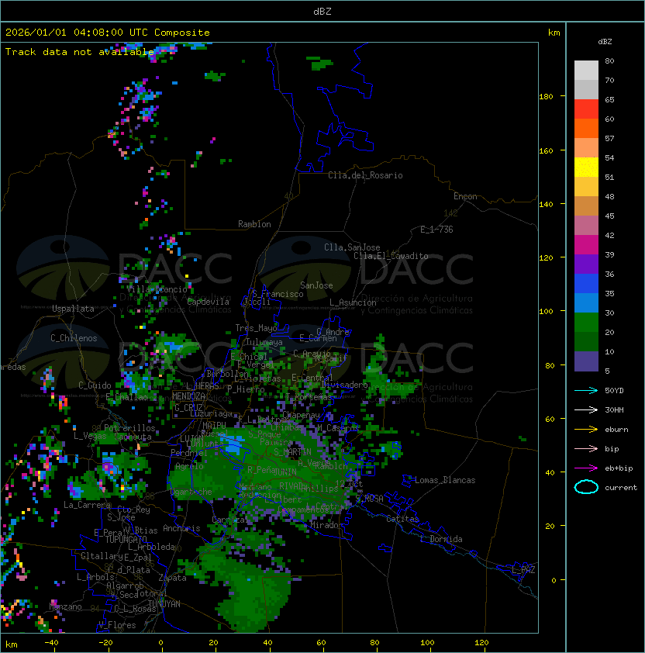
Task: Click the 'km' unit label at bottom left
Action: pos(12,644)
